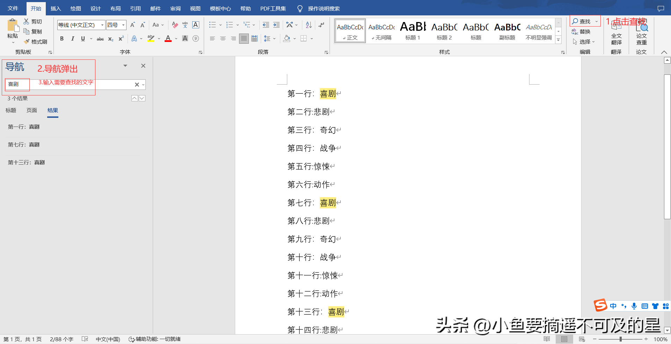
Task: Apply text effects outlined A icon
Action: (134, 39)
